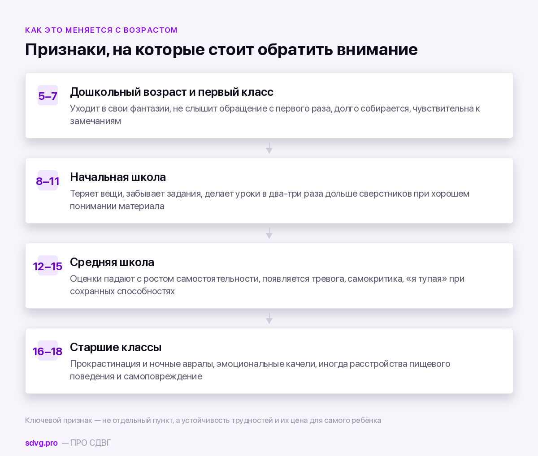
Task: Click the 8–11 age badge
Action: click(48, 181)
